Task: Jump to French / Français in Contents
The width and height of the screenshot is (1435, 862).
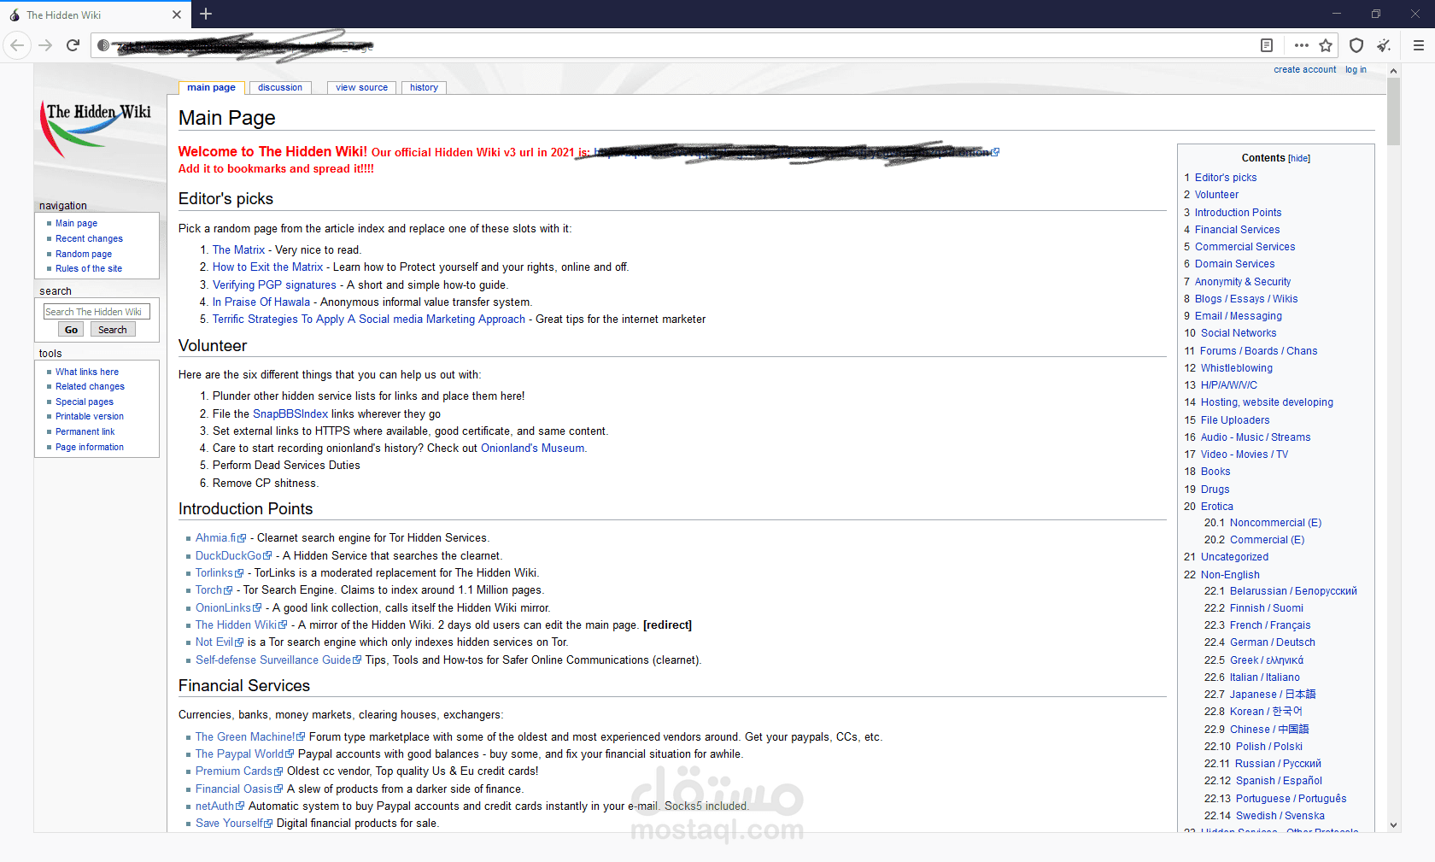Action: coord(1270,625)
